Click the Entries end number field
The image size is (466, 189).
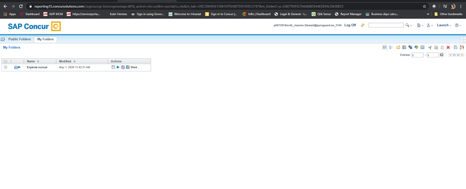click(x=433, y=55)
